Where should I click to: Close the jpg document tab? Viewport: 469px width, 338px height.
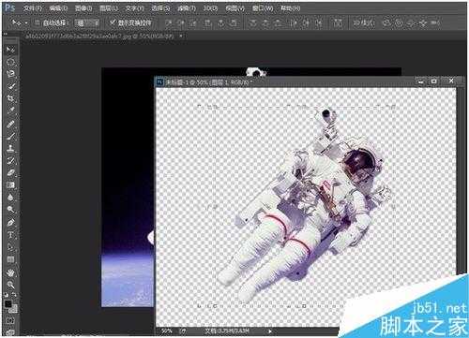181,37
